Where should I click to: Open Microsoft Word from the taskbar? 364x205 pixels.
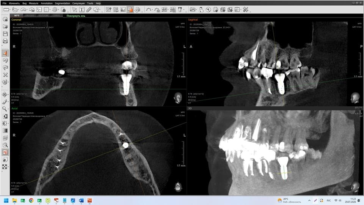(81, 200)
